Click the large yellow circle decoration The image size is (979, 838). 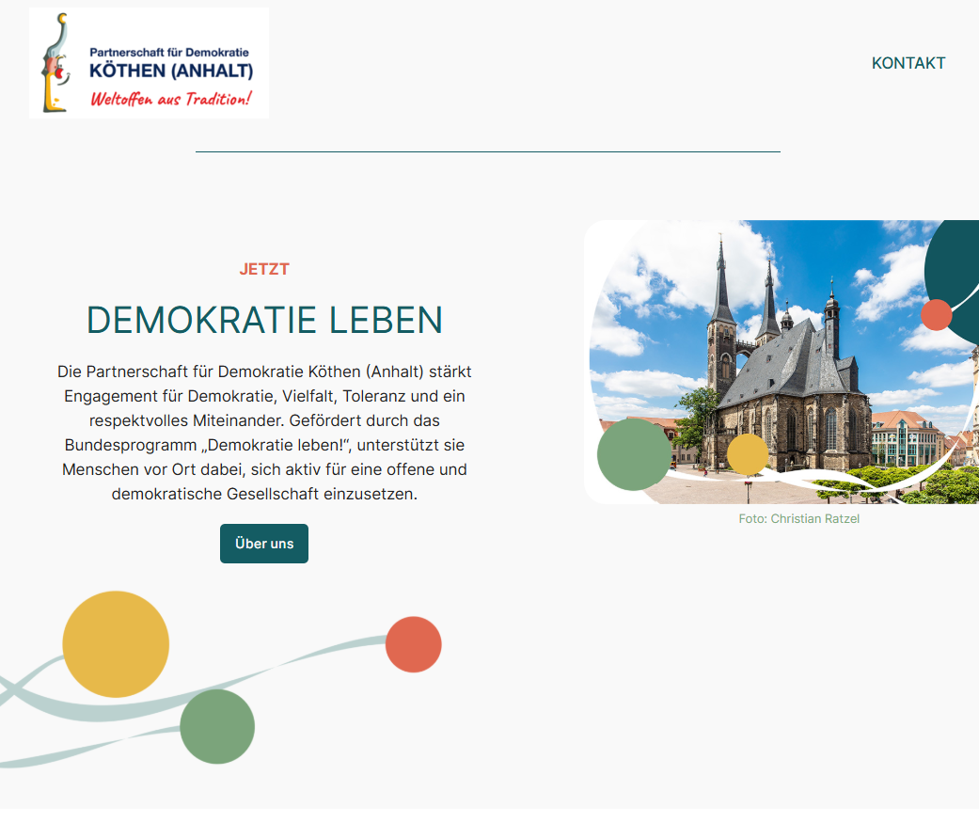(x=116, y=644)
